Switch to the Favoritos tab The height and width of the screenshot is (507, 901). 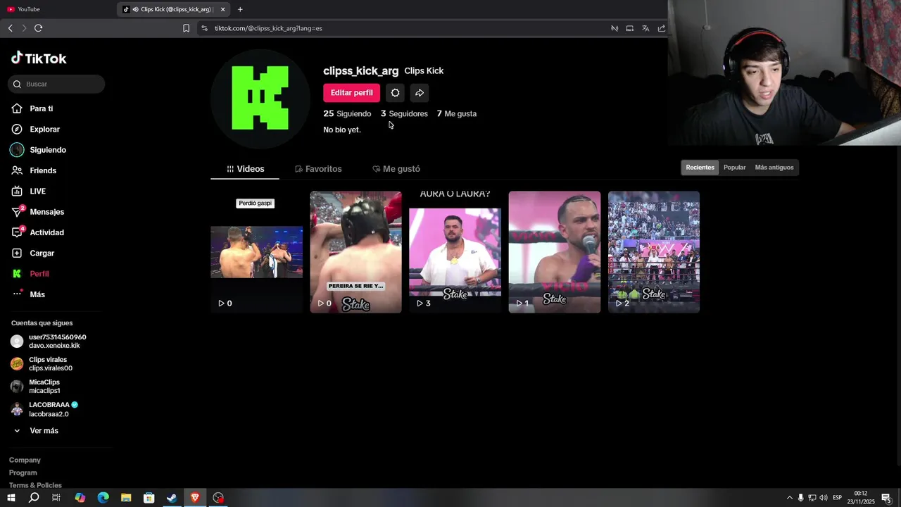point(318,169)
